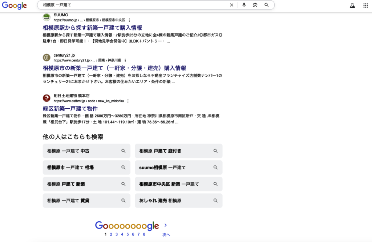372x242 pixels.
Task: Click the SUUMO site favicon
Action: [46, 17]
